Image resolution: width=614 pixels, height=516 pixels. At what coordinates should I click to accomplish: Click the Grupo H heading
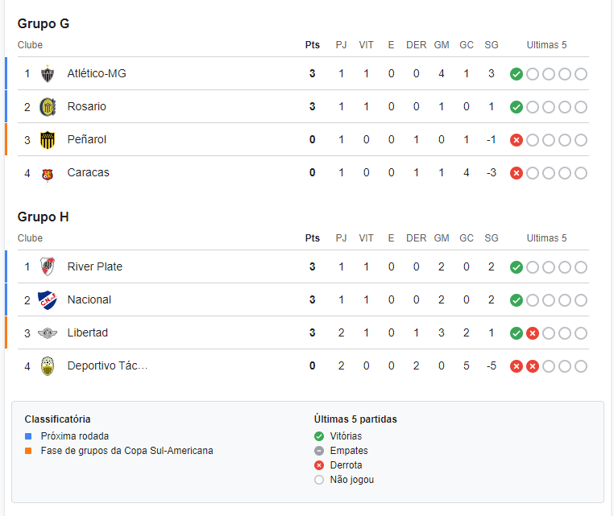click(43, 217)
